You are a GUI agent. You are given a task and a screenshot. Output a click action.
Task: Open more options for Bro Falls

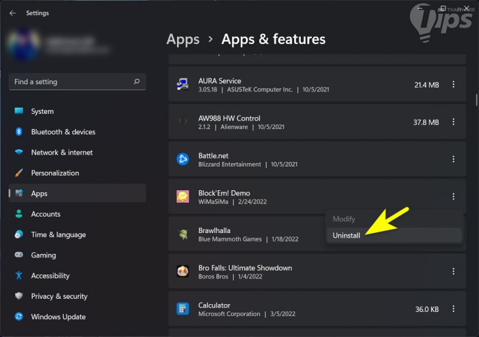click(x=453, y=271)
